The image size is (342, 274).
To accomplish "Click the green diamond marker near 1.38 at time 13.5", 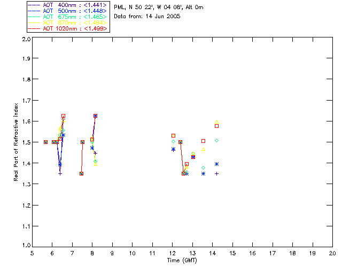I will [x=203, y=168].
